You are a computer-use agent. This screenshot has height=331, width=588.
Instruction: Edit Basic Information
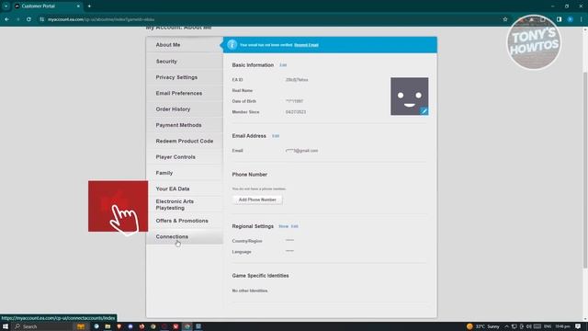283,65
